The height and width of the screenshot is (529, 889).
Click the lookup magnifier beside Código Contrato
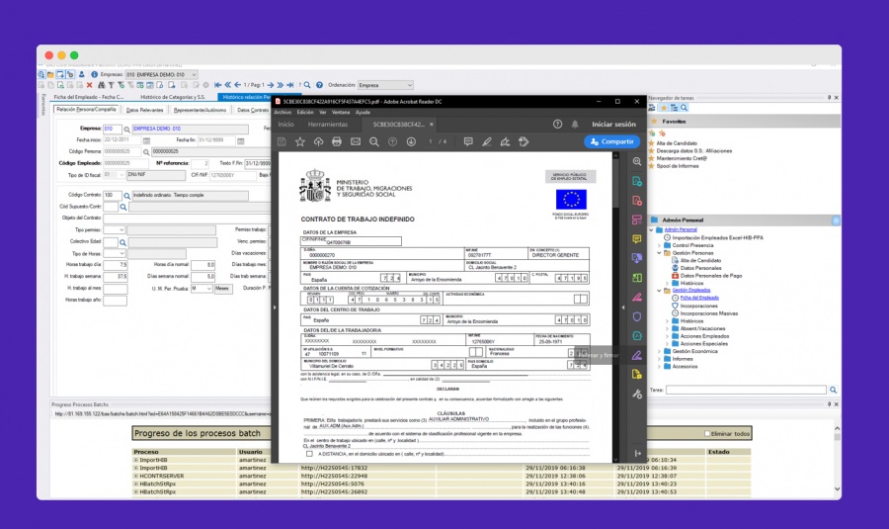coord(127,195)
